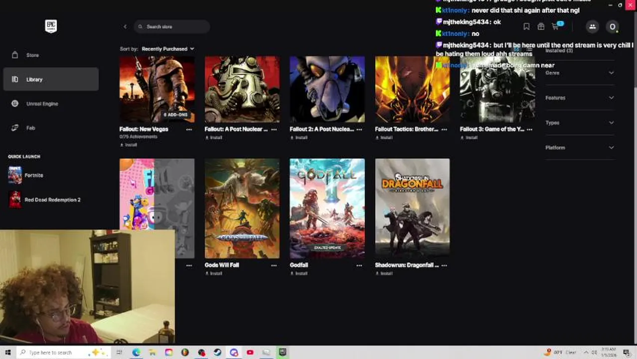637x359 pixels.
Task: Open the three-dot menu for Fallout: A Post Nuclear
Action: 274,129
